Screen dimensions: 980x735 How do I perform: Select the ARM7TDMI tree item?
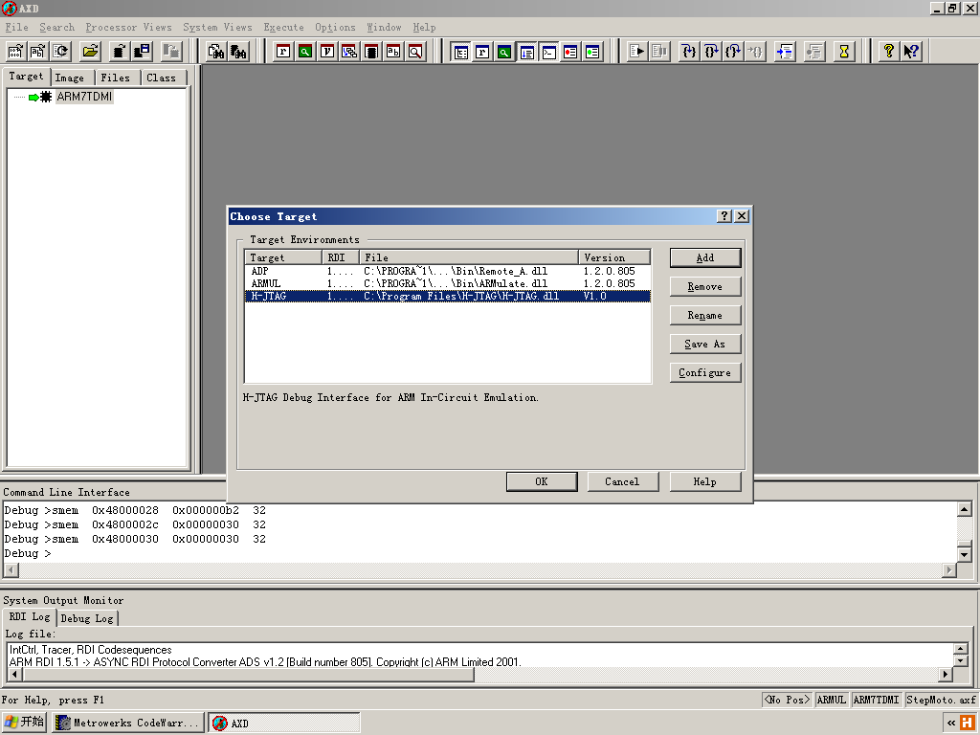[84, 97]
